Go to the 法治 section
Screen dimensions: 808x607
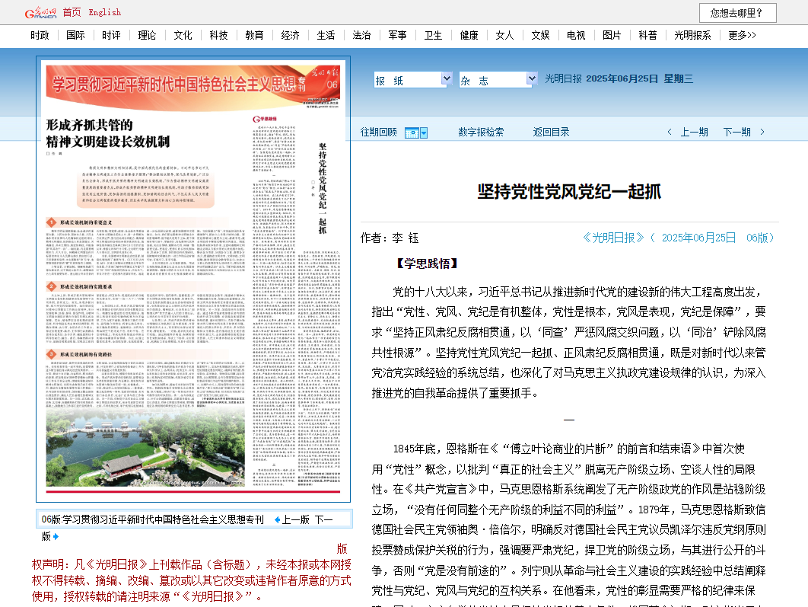click(x=361, y=35)
